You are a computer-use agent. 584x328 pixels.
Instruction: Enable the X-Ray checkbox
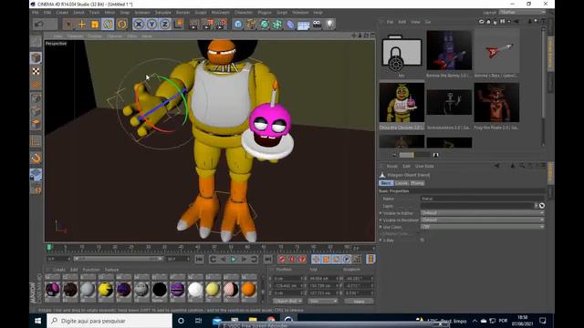[422, 241]
